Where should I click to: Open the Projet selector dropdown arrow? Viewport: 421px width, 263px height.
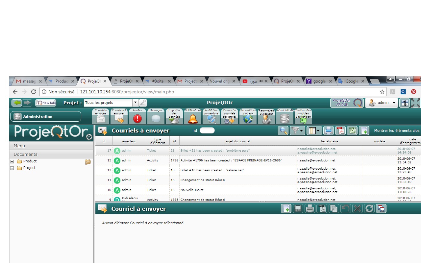click(135, 103)
